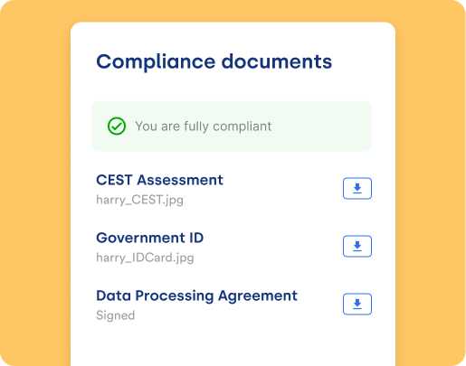Click the word "Compliance" in the heading
Viewport: 466px width, 366px height.
pos(156,62)
